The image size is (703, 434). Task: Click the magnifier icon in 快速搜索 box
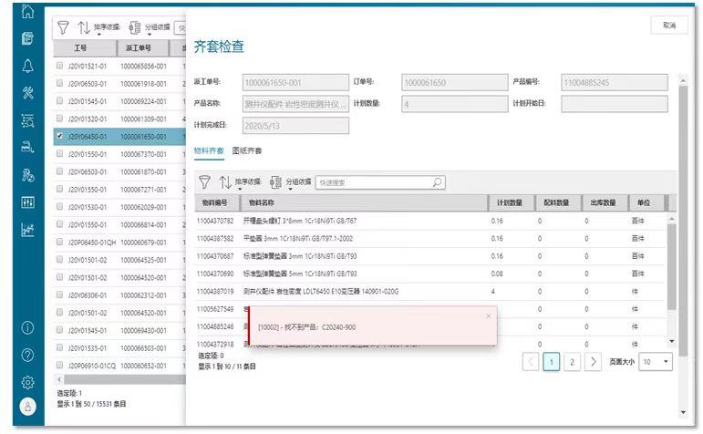[437, 182]
